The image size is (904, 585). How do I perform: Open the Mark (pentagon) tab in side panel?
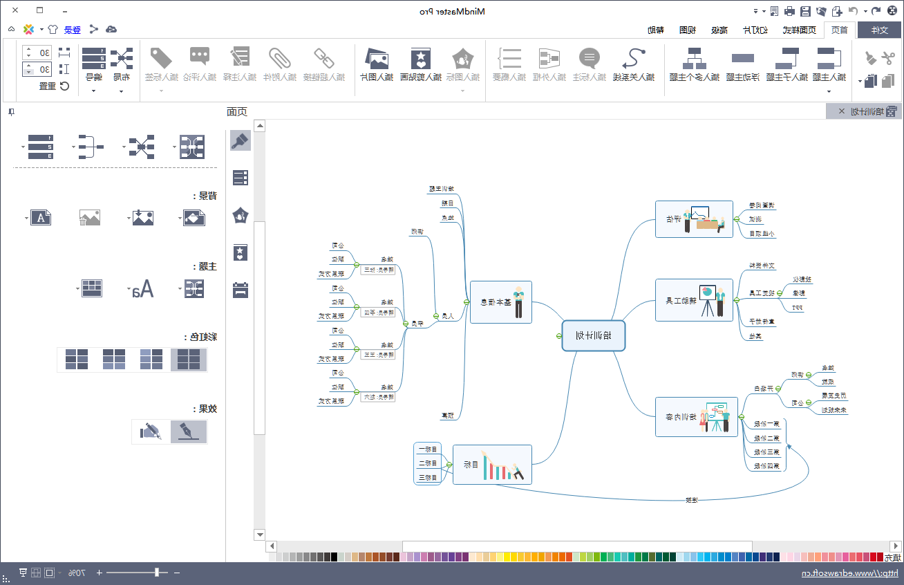(241, 215)
